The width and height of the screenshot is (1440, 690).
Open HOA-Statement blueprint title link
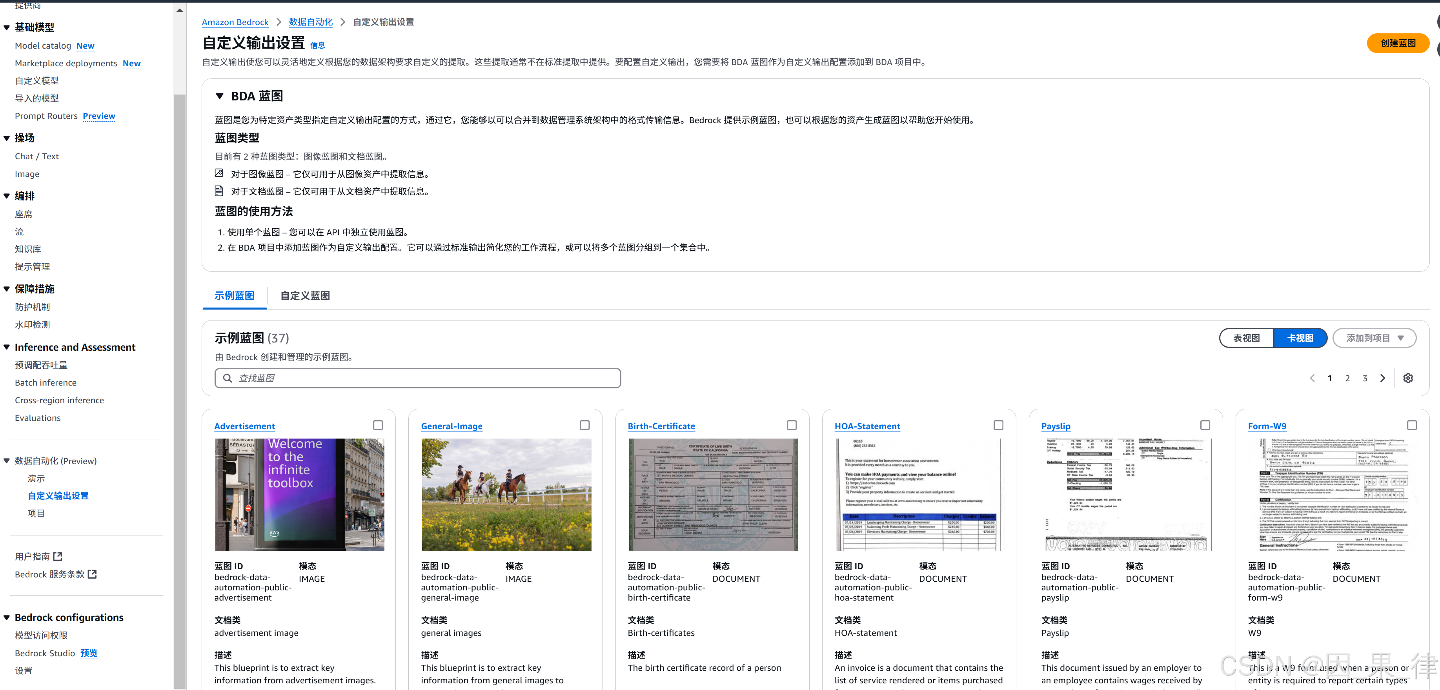point(867,426)
